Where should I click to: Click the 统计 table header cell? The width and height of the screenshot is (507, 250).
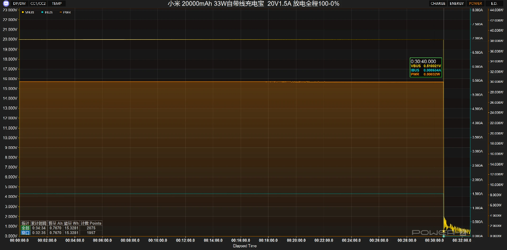pyautogui.click(x=25, y=224)
